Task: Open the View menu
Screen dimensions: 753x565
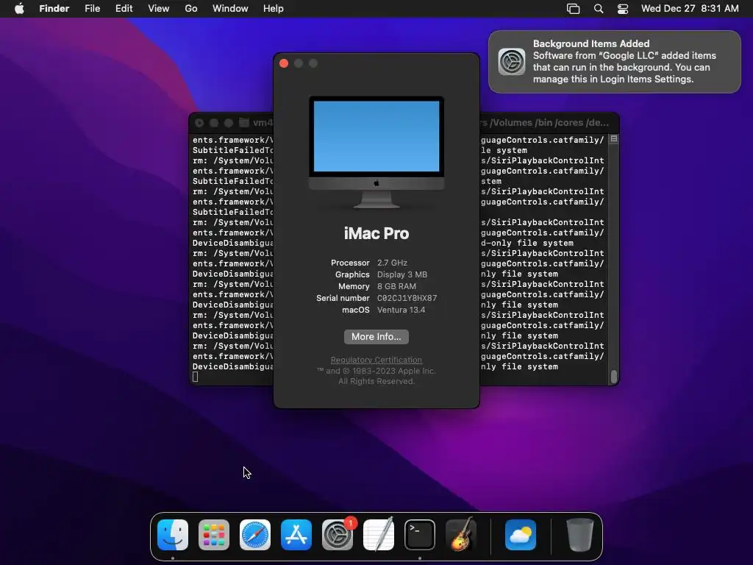Action: (x=159, y=9)
